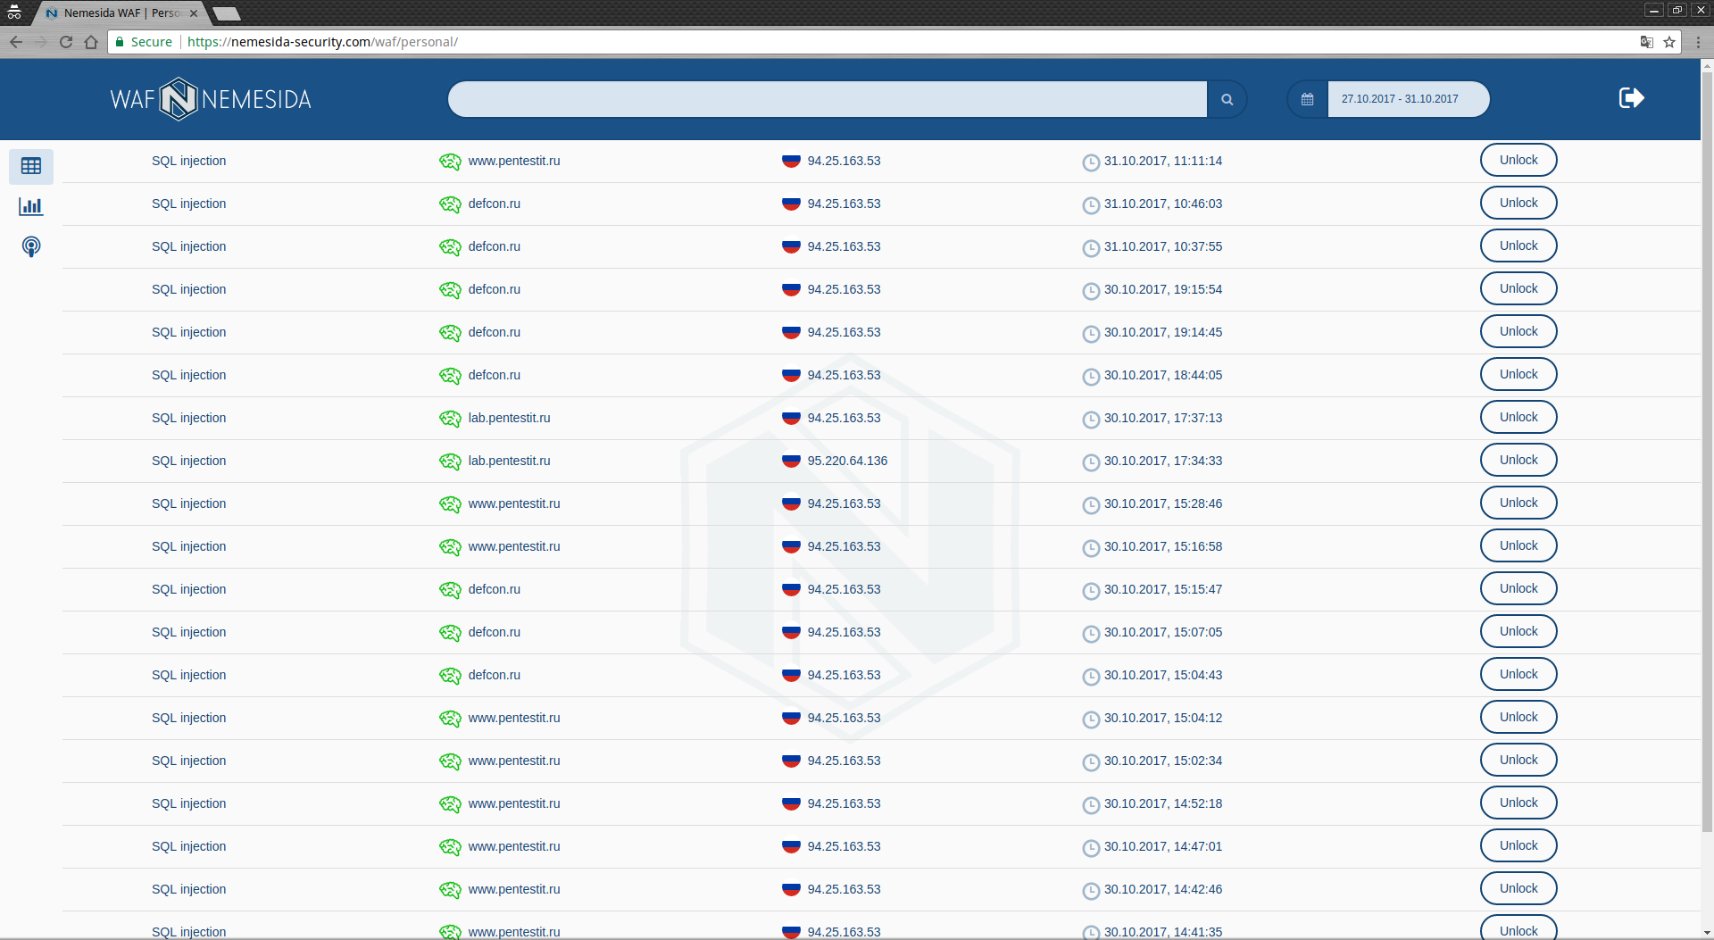Click the green host icon in the 15:04:43 row

[450, 676]
